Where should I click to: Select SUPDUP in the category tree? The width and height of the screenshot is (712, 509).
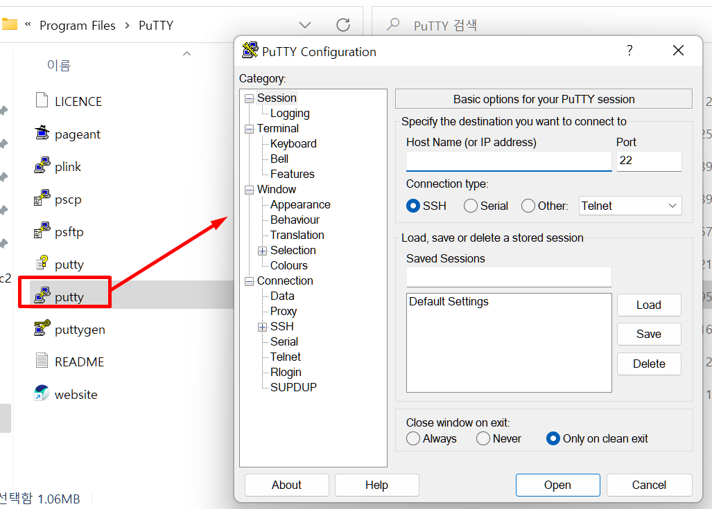click(293, 387)
